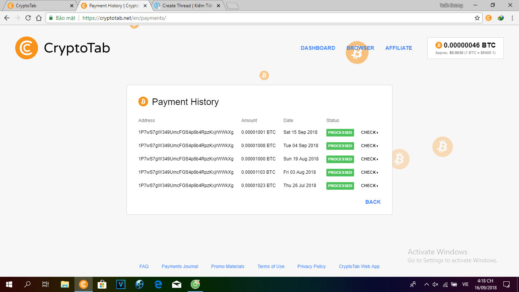This screenshot has height=292, width=519.
Task: Select the Payment History browser tab
Action: 113,6
